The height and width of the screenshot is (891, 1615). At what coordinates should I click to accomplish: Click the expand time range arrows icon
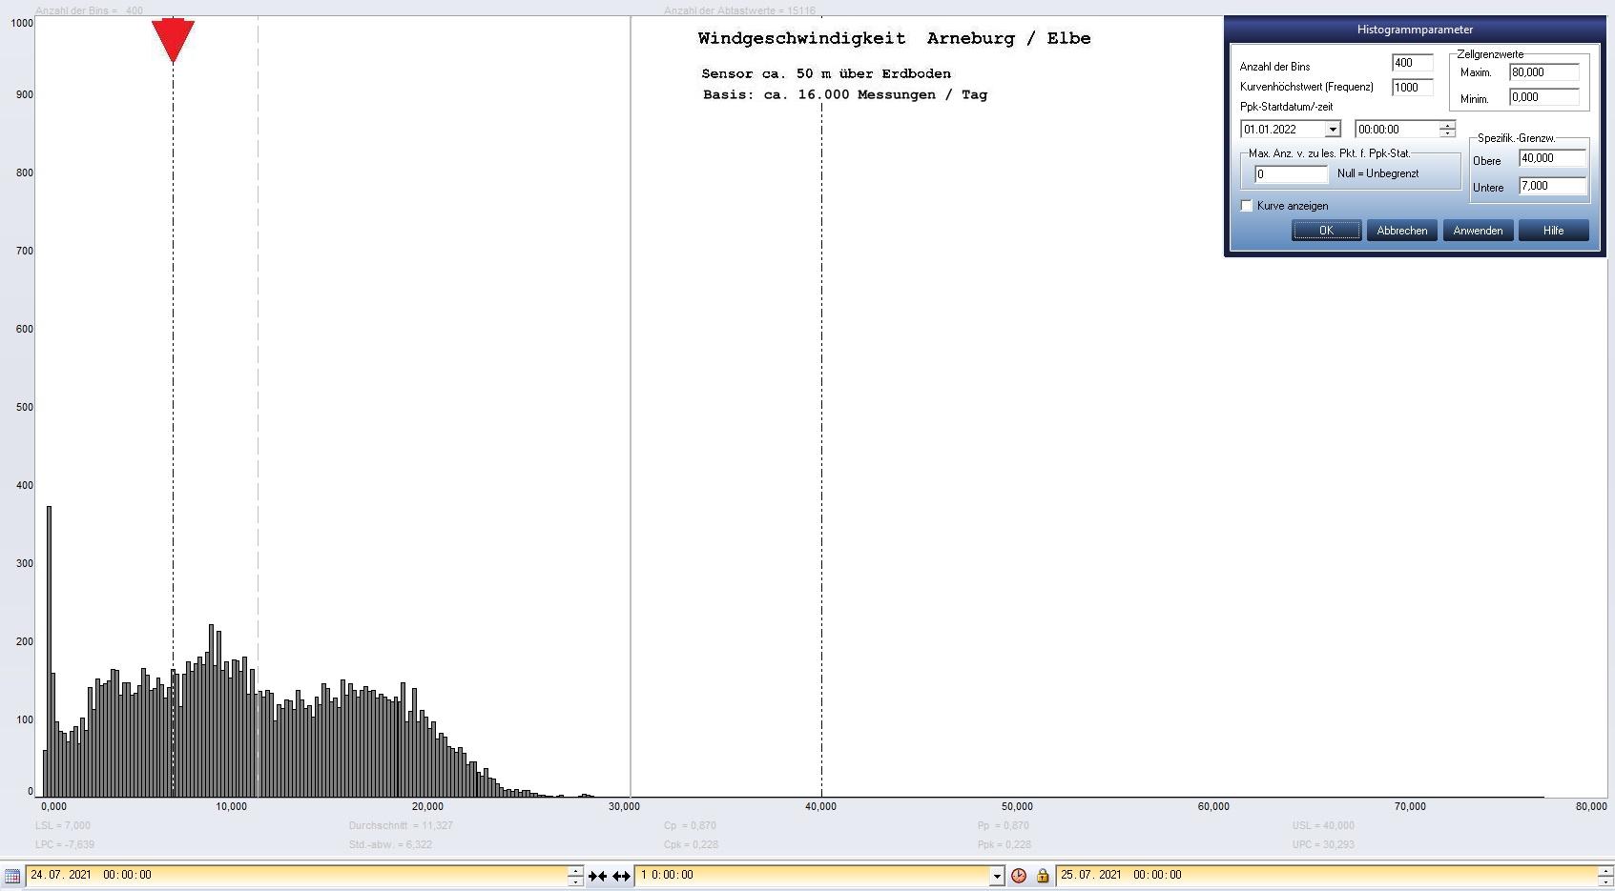pyautogui.click(x=621, y=876)
